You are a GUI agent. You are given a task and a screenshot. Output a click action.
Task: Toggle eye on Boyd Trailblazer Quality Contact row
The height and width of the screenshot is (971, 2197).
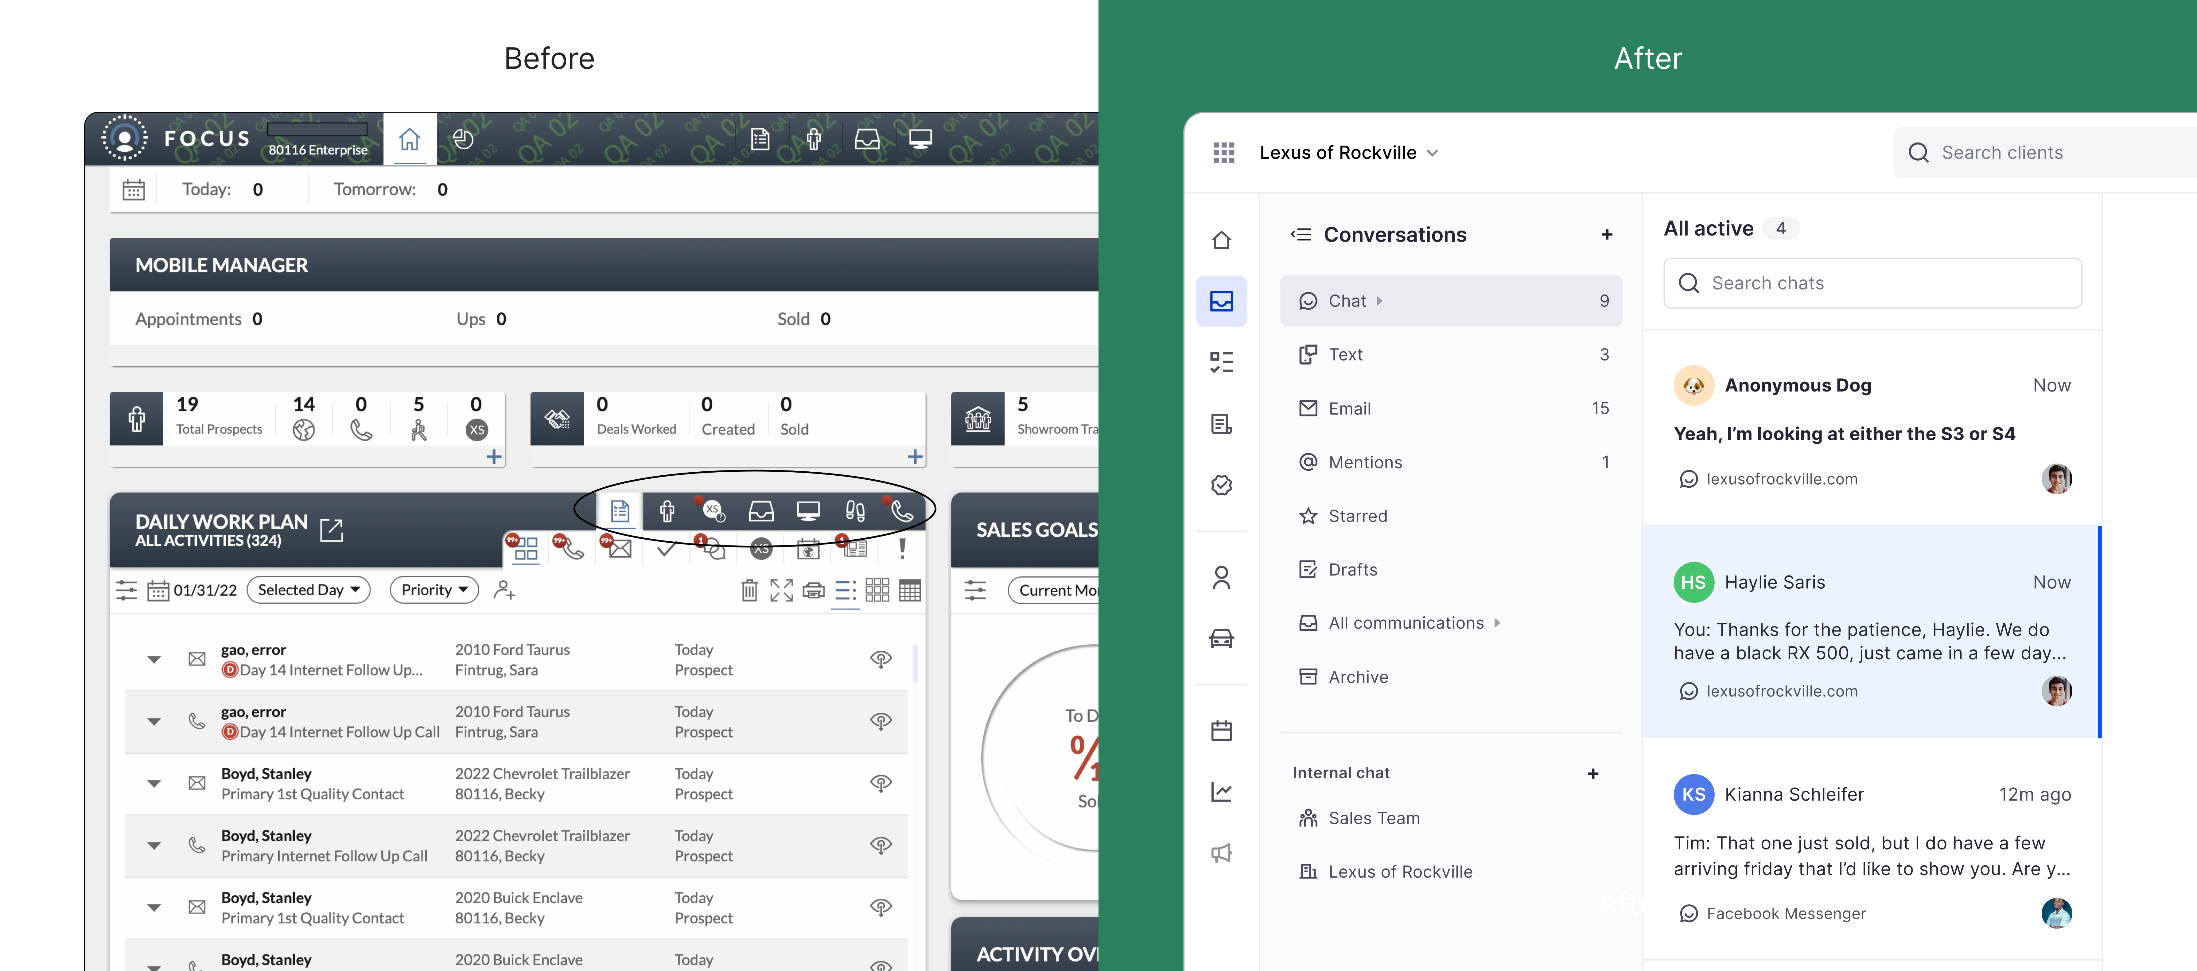pos(881,783)
